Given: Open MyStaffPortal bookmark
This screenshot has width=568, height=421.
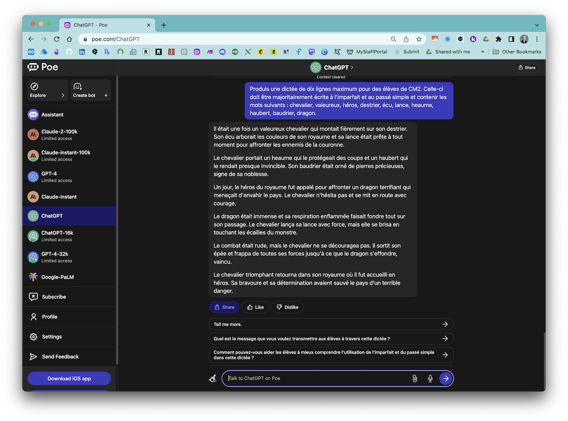Looking at the screenshot, I should tap(367, 52).
